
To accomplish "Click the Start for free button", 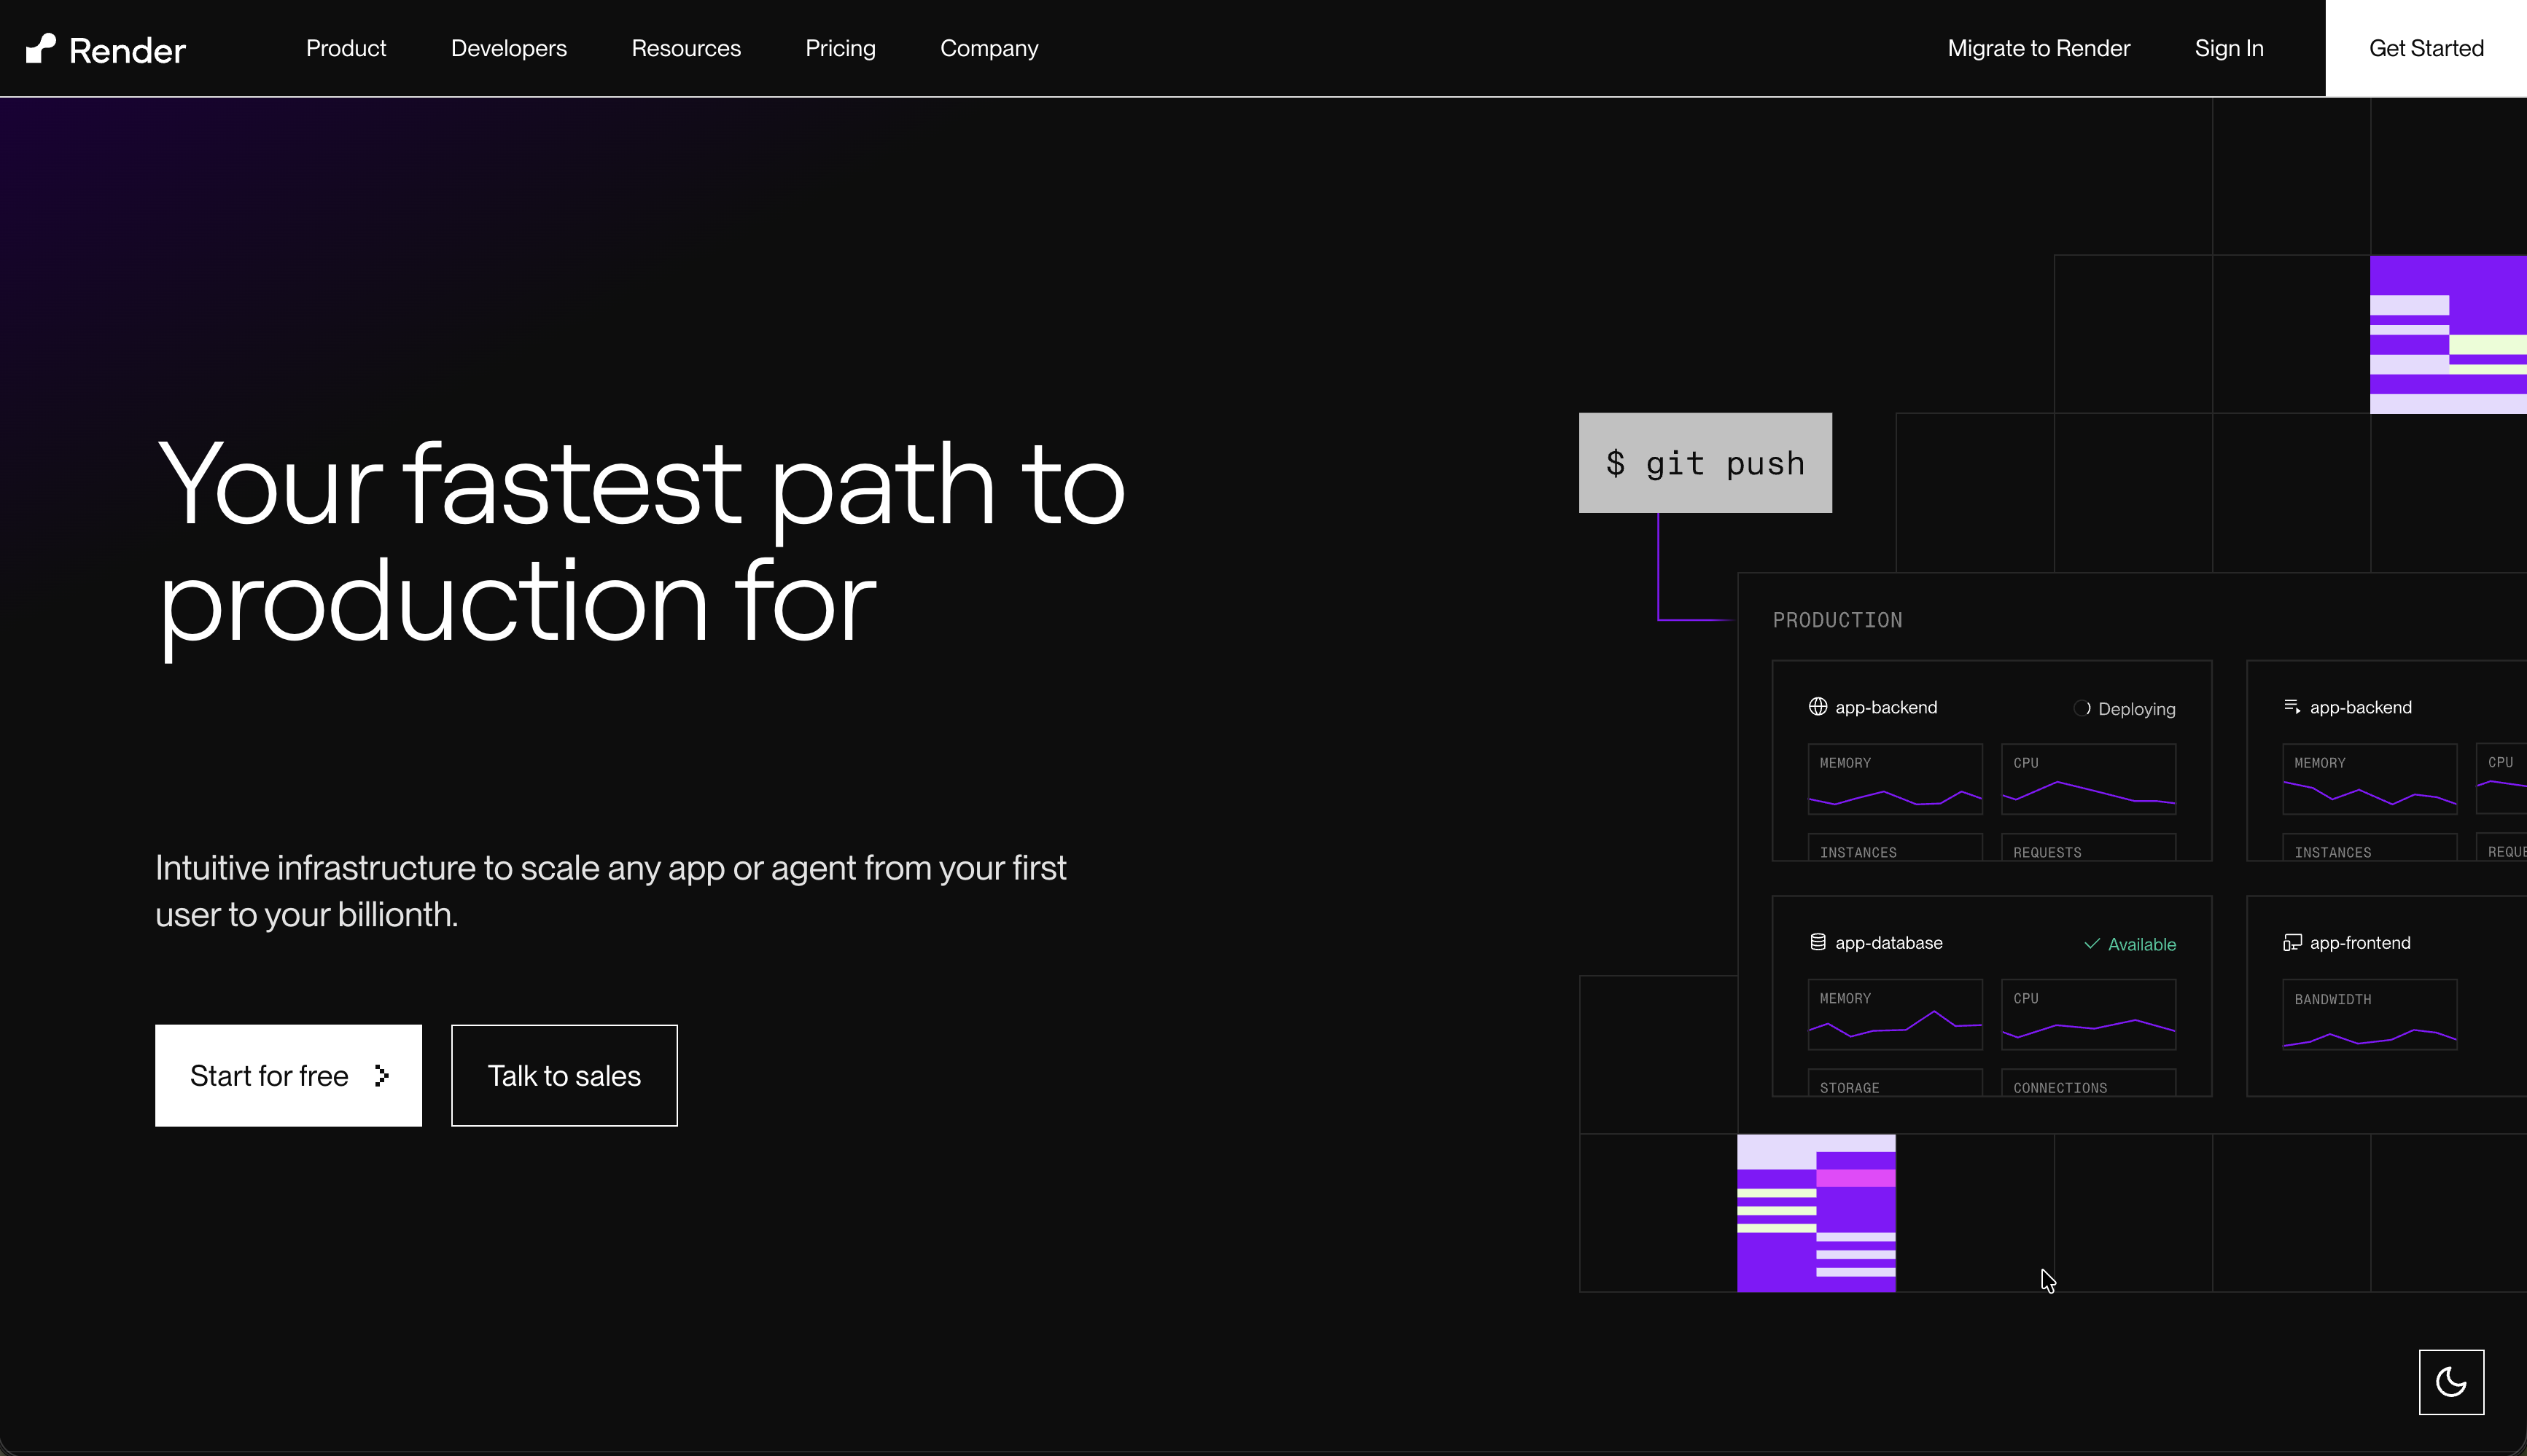I will 288,1076.
